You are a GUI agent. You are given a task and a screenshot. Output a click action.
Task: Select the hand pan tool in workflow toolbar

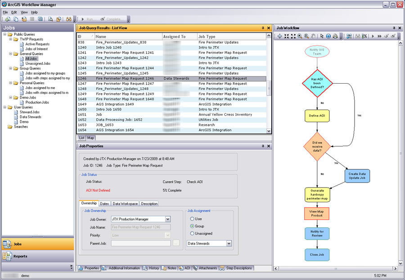point(313,36)
